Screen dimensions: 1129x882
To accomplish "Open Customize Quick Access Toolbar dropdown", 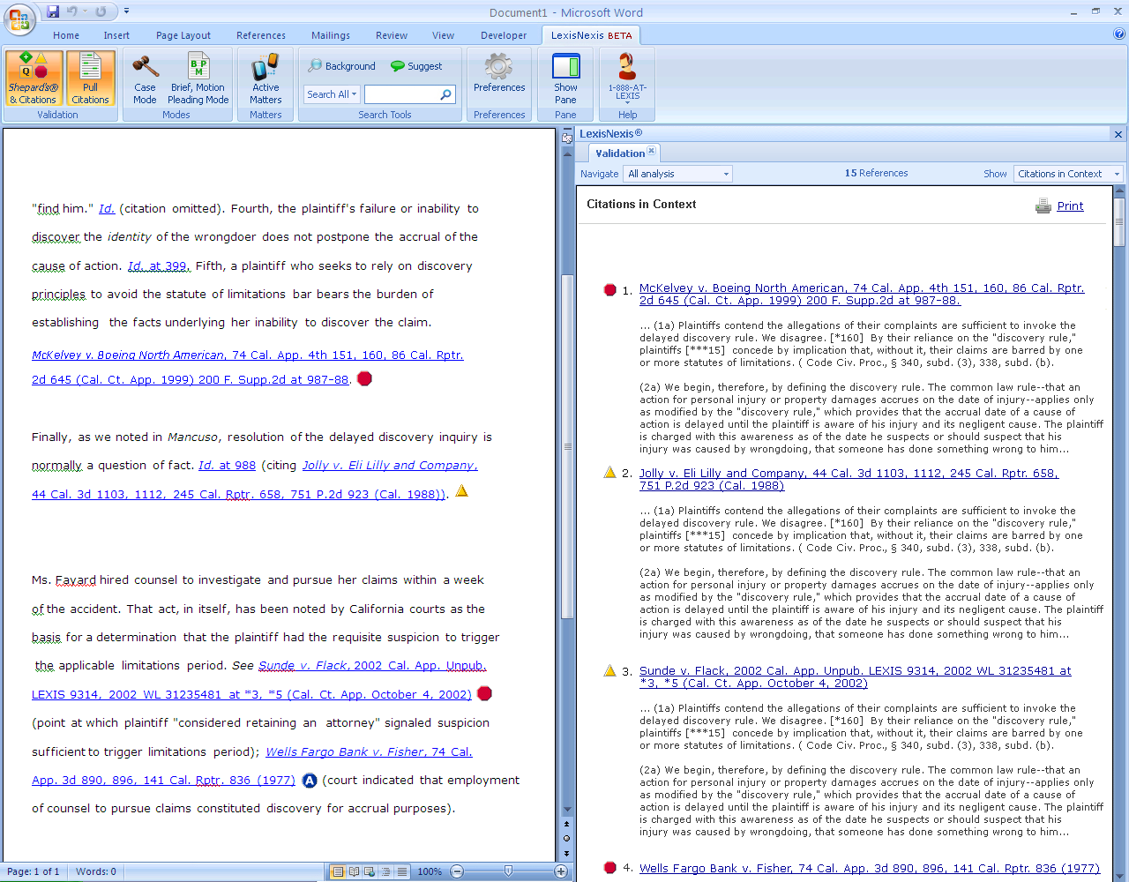I will tap(126, 11).
